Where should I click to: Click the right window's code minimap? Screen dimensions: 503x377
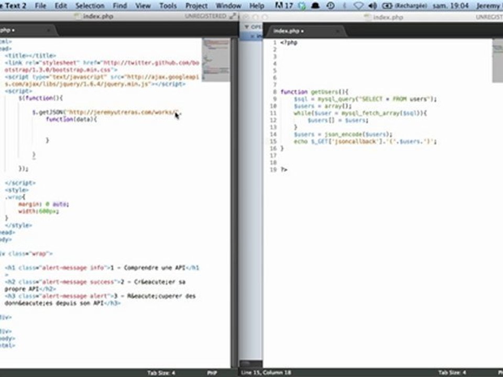pos(498,61)
